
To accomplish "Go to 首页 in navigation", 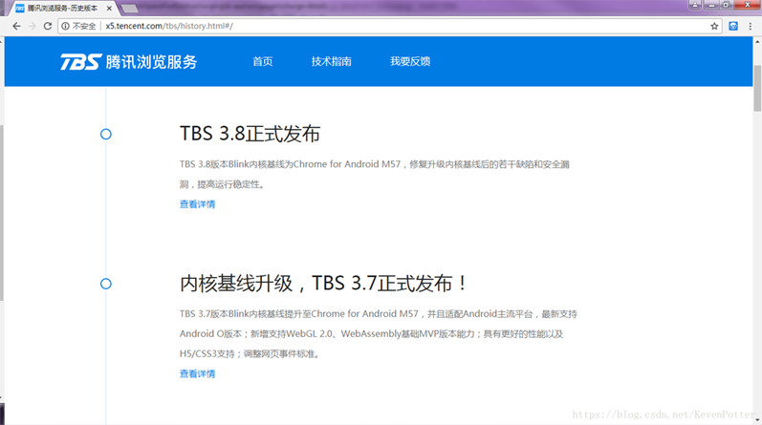I will click(262, 61).
